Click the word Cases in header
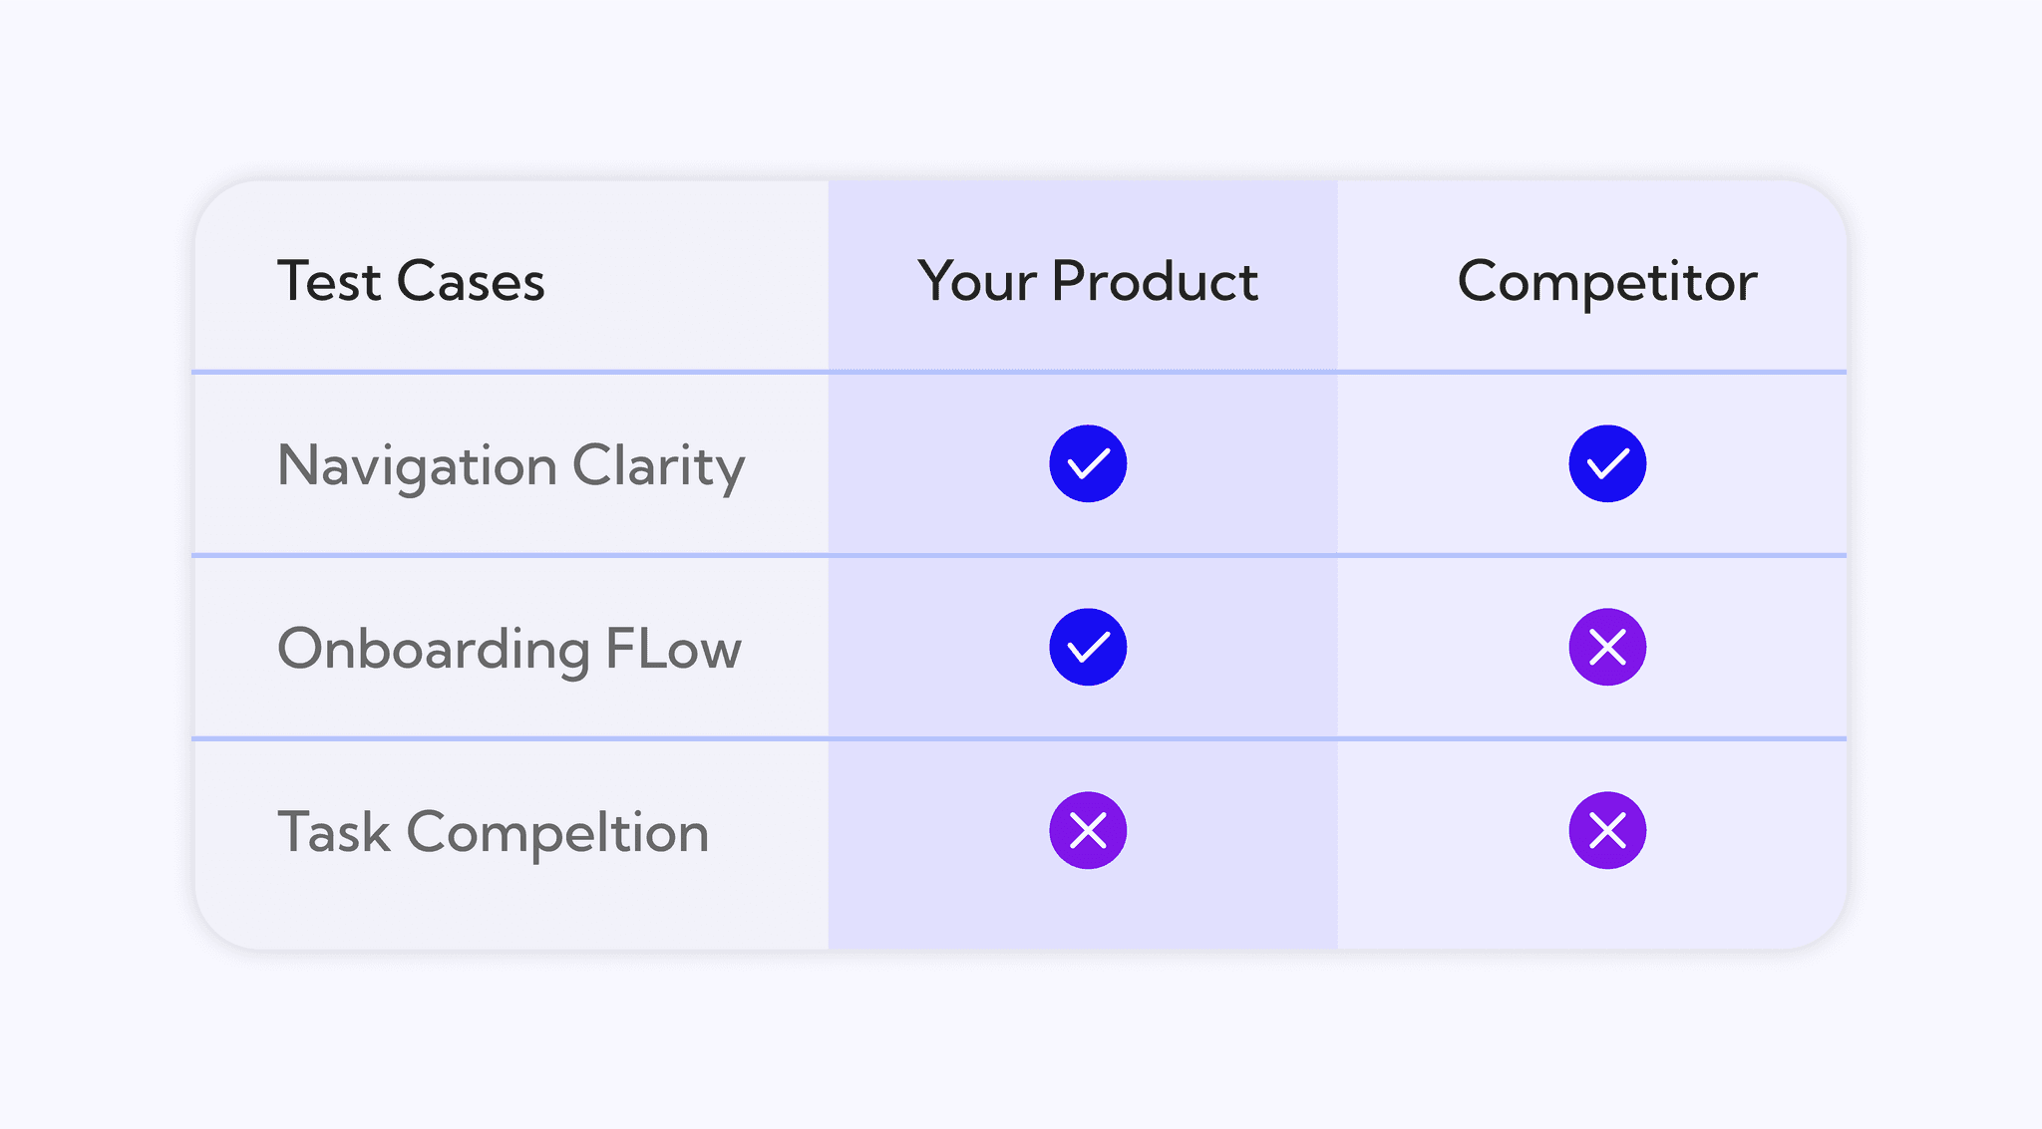Image resolution: width=2042 pixels, height=1129 pixels. click(x=471, y=281)
